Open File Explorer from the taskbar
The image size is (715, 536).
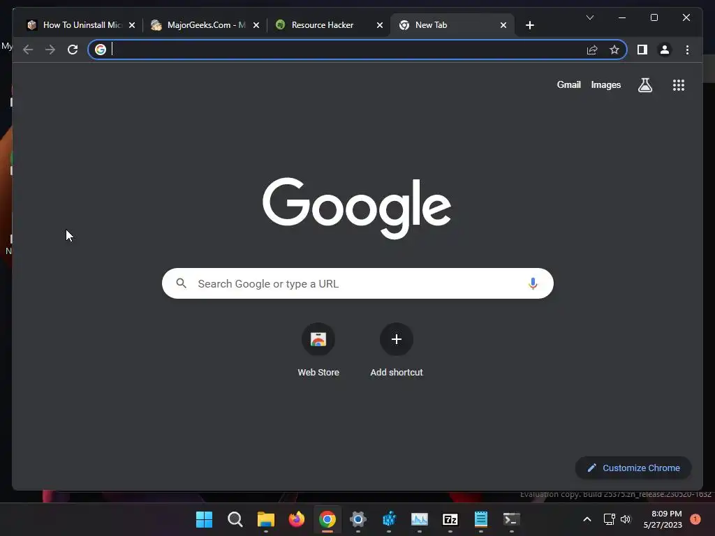point(266,519)
